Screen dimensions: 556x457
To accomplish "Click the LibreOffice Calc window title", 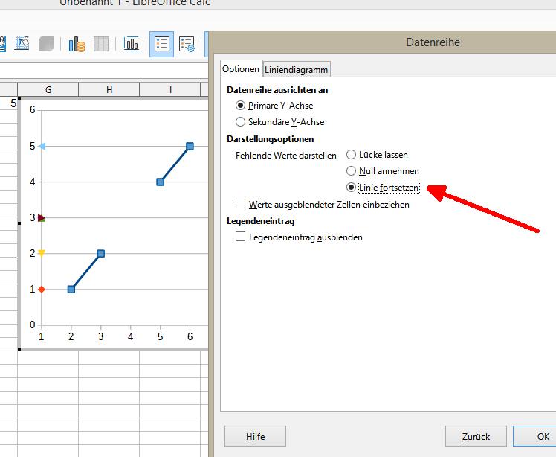I will click(135, 3).
